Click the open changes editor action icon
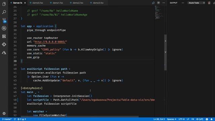The height and width of the screenshot is (121, 215). [x=153, y=3]
